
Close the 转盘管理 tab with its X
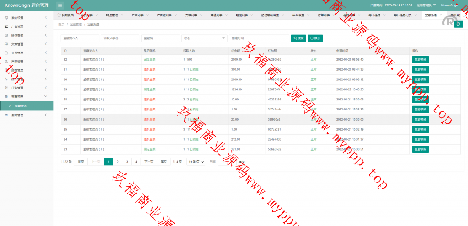pyautogui.click(x=122, y=15)
